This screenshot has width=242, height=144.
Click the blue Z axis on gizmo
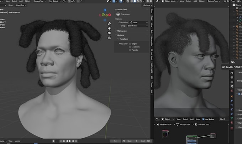click(x=105, y=10)
